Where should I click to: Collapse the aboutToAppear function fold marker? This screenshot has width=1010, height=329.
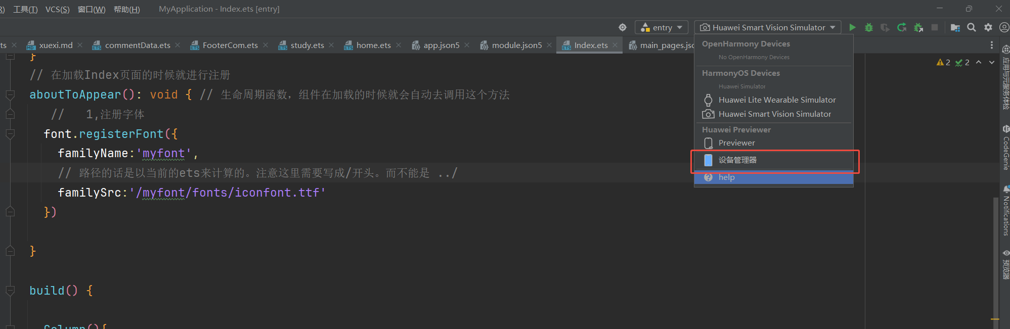click(x=10, y=95)
